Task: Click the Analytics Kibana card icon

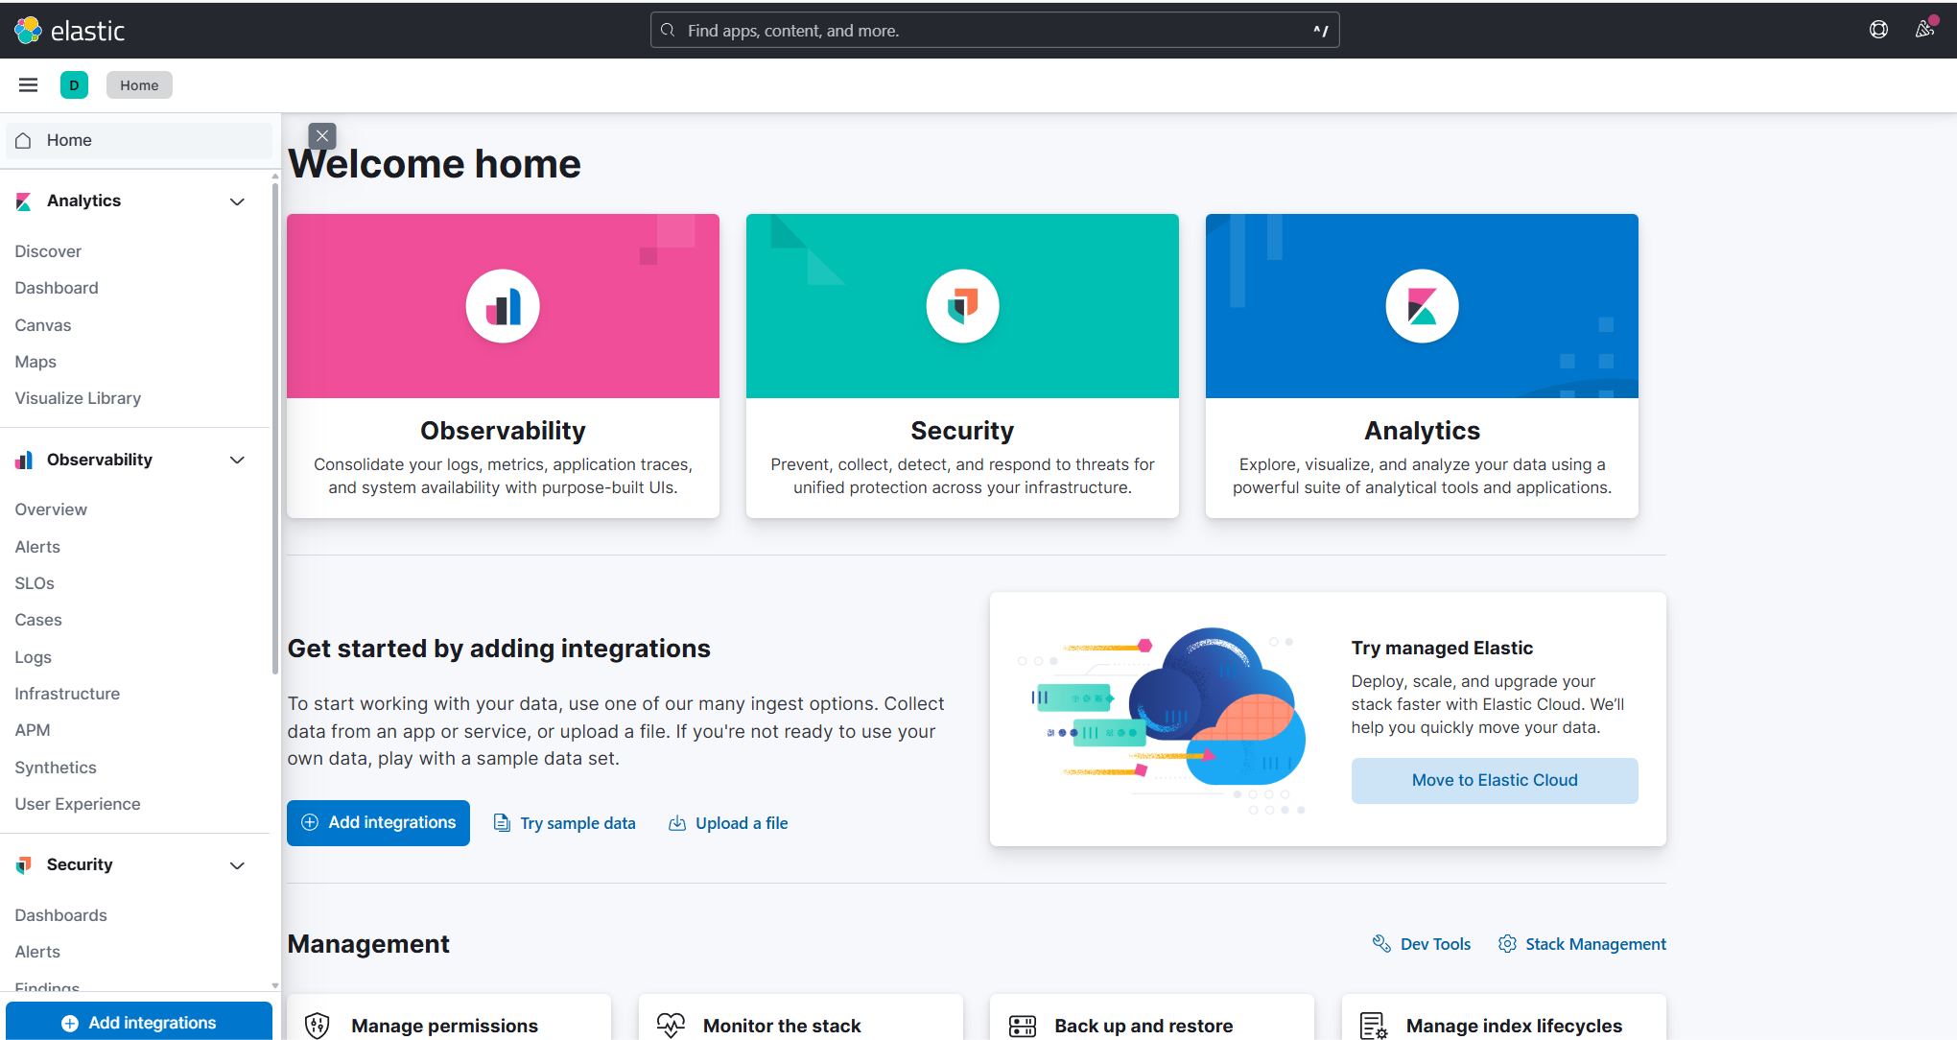Action: tap(1422, 306)
